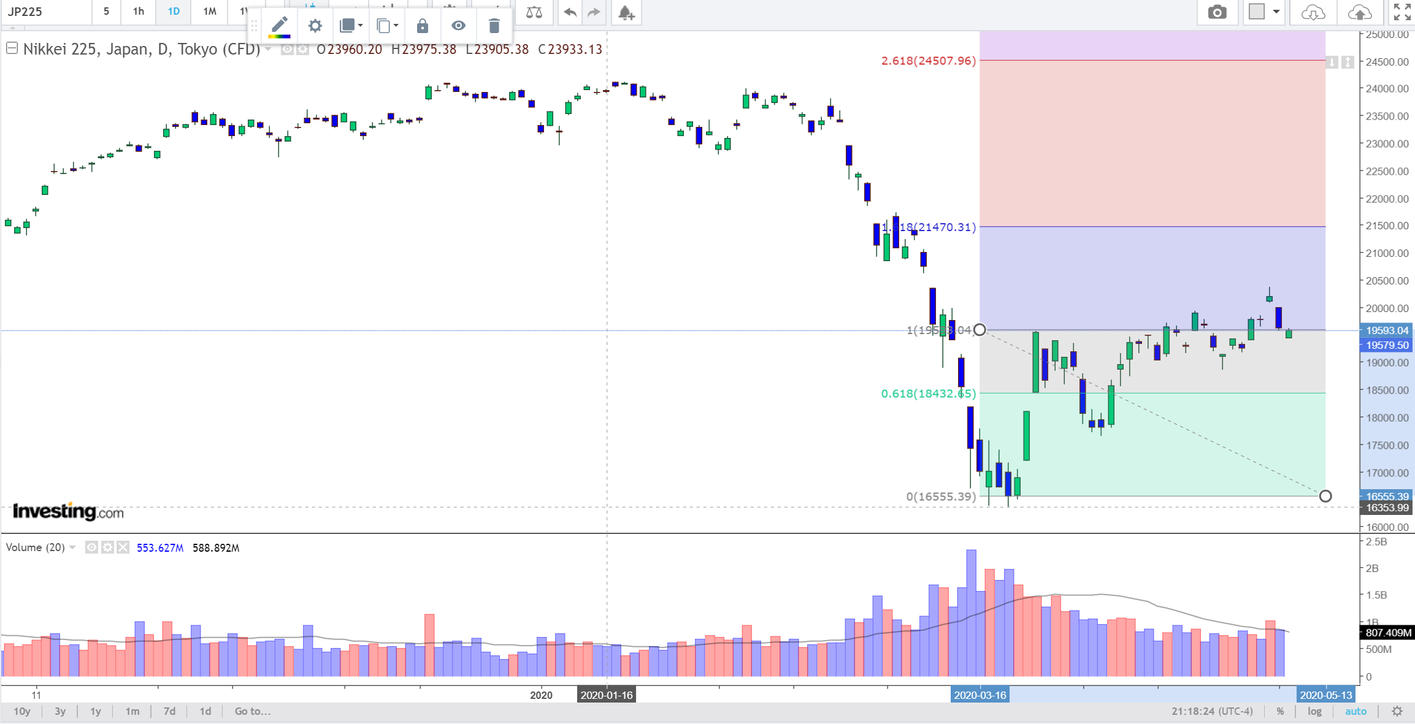Viewport: 1415px width, 724px height.
Task: Toggle drawing visibility with eye icon
Action: [458, 26]
